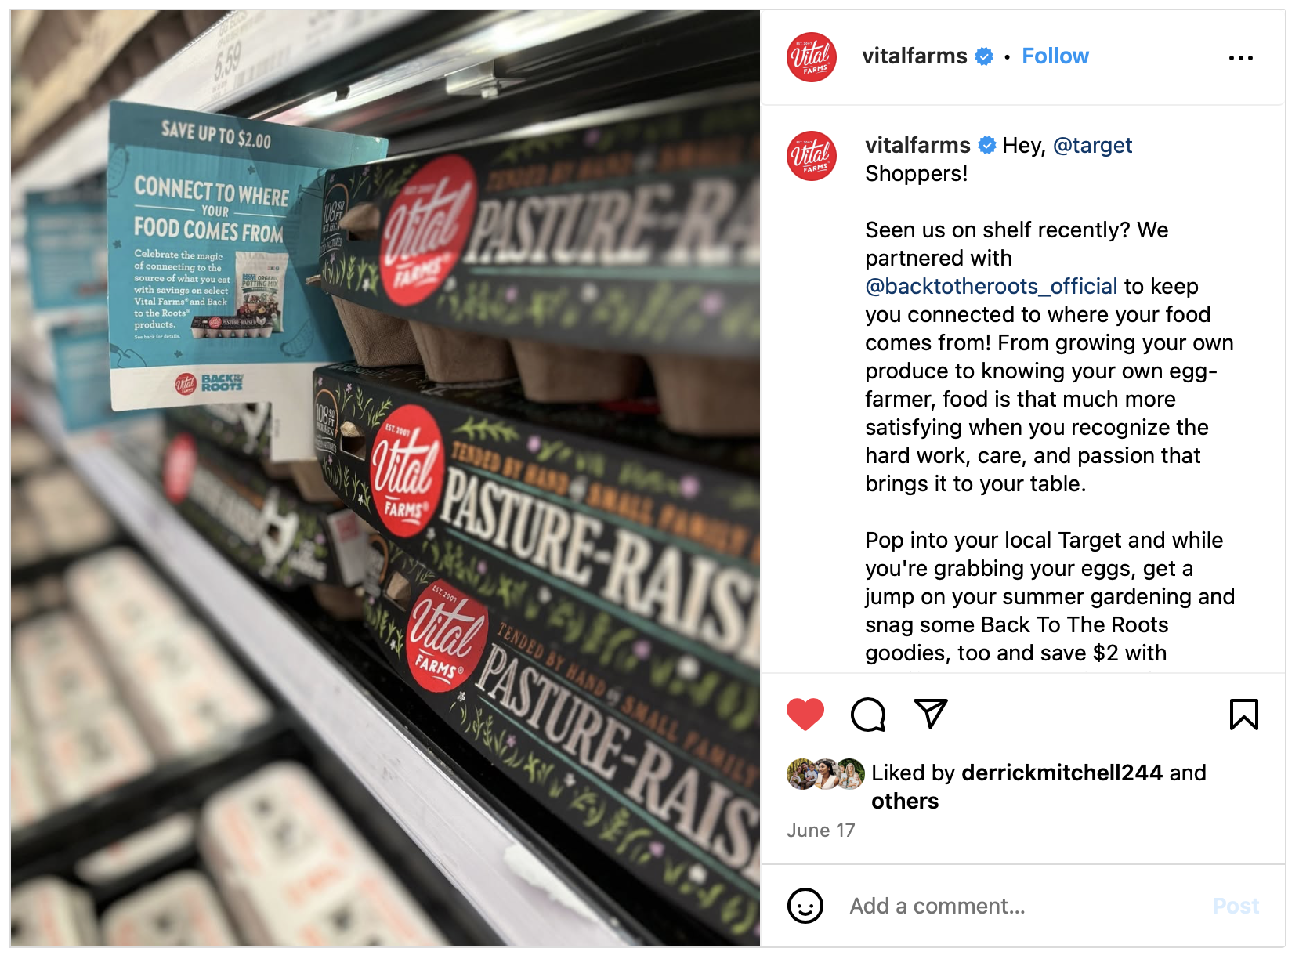1299x959 pixels.
Task: Open emoji picker smiley icon
Action: pyautogui.click(x=805, y=906)
